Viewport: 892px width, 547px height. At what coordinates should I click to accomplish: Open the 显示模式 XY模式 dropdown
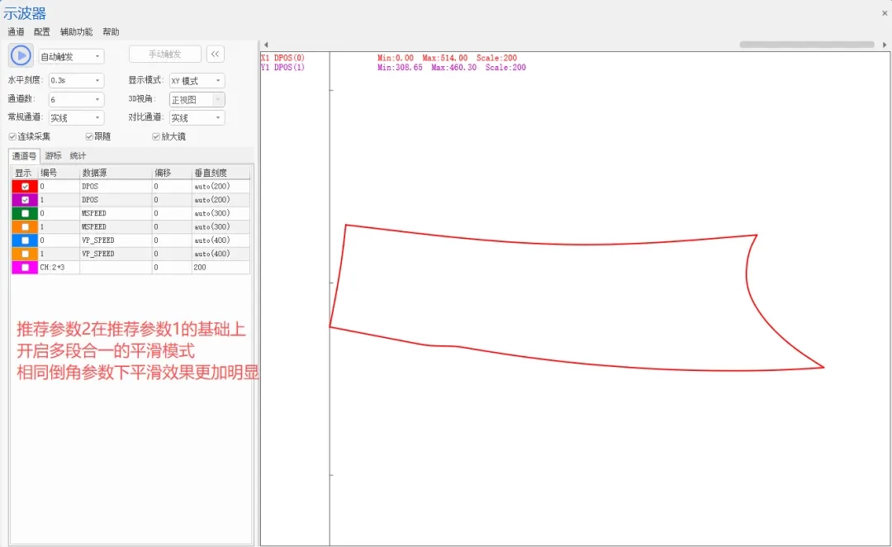click(x=197, y=81)
